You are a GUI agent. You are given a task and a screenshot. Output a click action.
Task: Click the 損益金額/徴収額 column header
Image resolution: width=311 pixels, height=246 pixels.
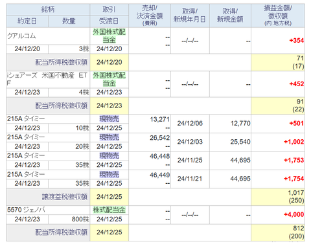[x=278, y=16]
